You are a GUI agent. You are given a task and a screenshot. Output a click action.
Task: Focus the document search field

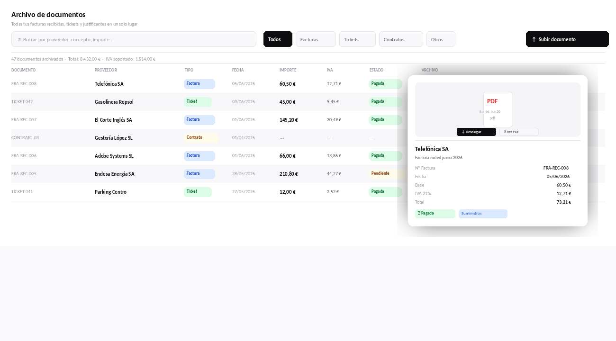[x=134, y=39]
